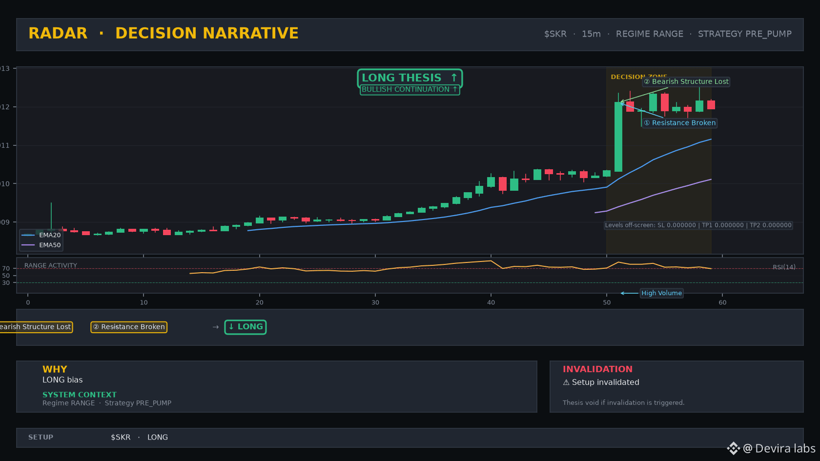The height and width of the screenshot is (461, 820).
Task: Click the SETUP label in bottom bar
Action: (x=41, y=438)
